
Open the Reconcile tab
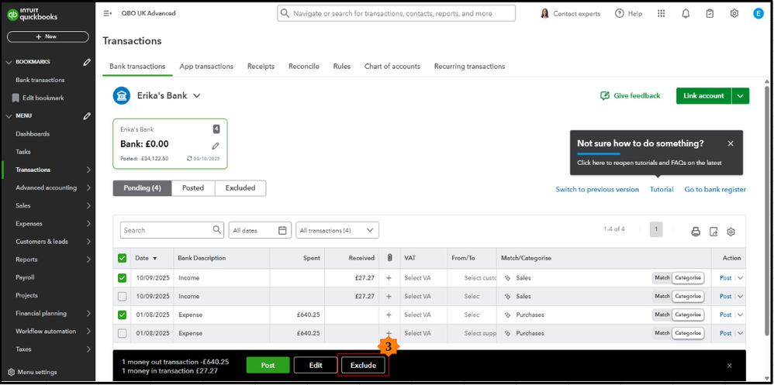click(303, 66)
